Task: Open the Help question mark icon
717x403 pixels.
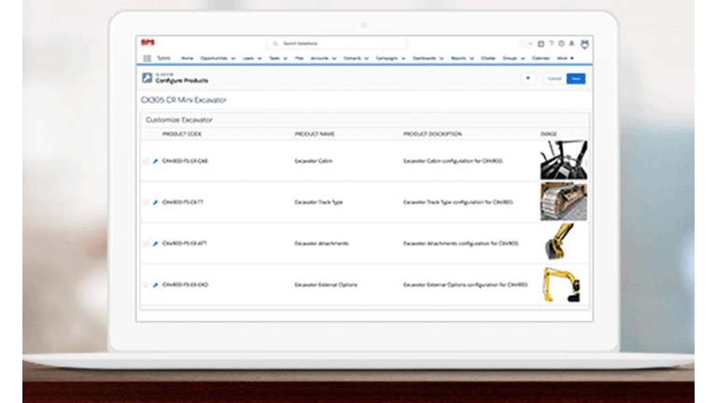Action: 551,43
